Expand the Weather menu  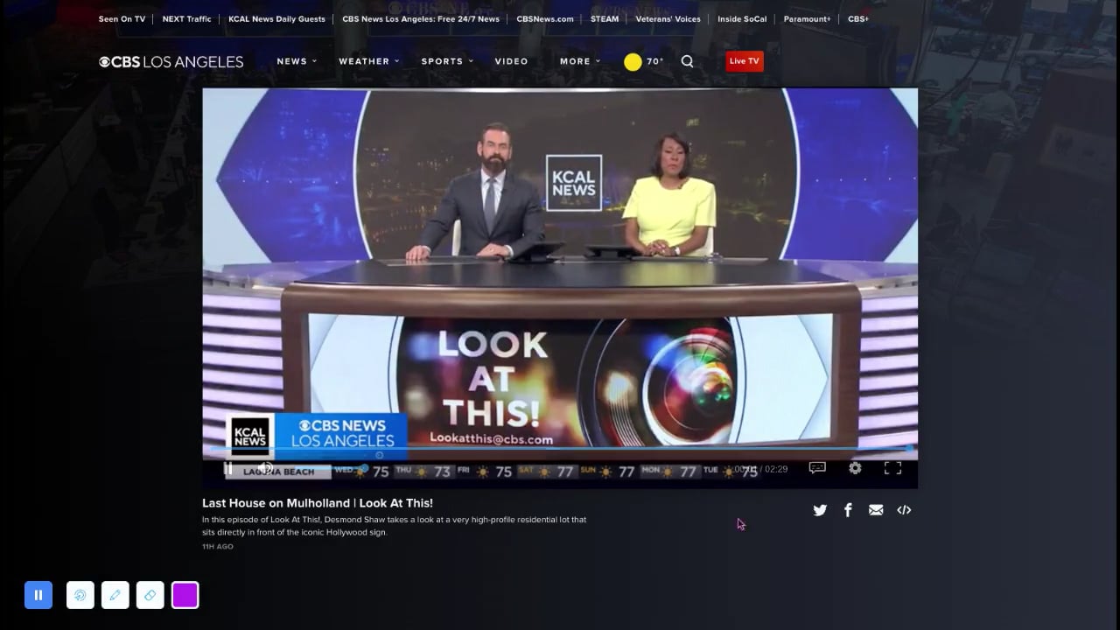click(x=368, y=61)
